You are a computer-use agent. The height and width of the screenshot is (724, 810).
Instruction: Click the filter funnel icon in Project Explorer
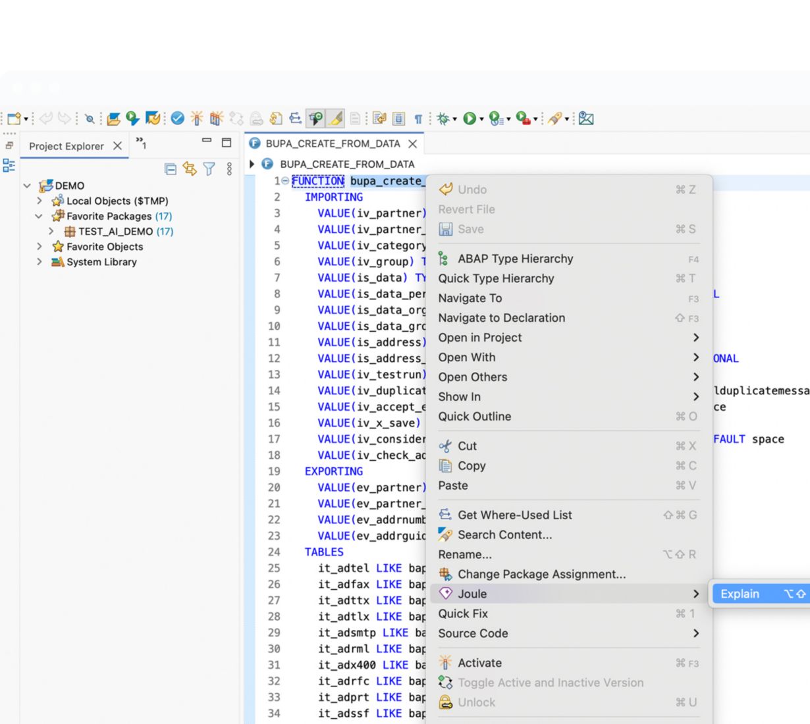209,169
